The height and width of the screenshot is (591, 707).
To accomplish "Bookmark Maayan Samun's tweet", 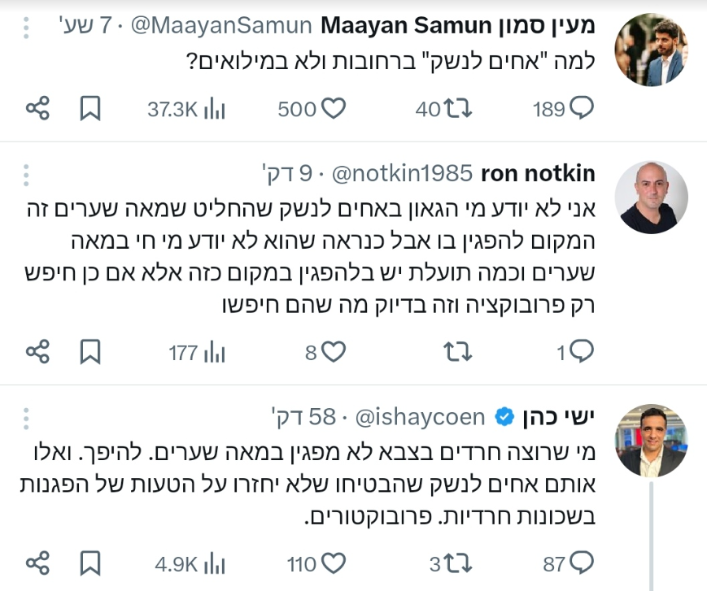I will click(x=89, y=109).
